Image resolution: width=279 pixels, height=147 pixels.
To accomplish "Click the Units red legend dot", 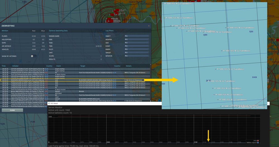I will [258, 141].
